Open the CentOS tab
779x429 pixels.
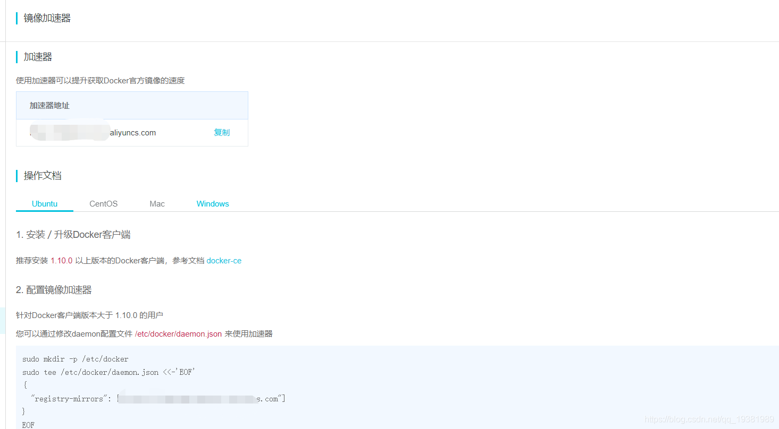click(103, 204)
